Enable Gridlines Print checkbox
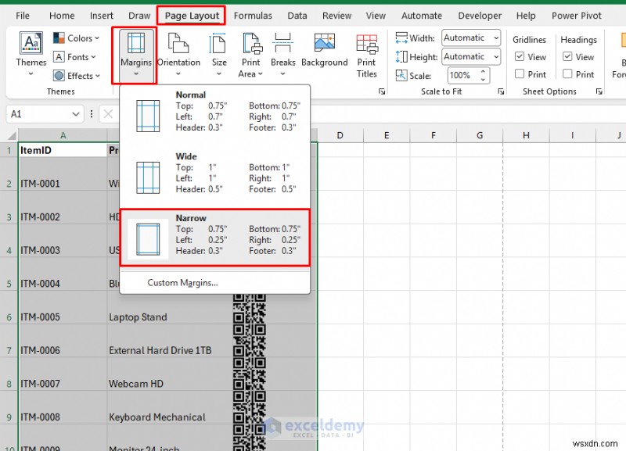The image size is (626, 451). (x=520, y=73)
